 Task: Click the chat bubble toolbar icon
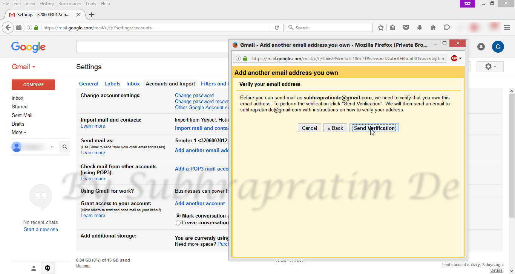click(447, 27)
